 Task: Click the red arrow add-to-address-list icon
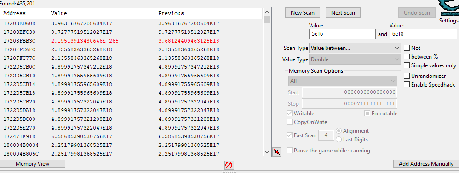pyautogui.click(x=276, y=152)
